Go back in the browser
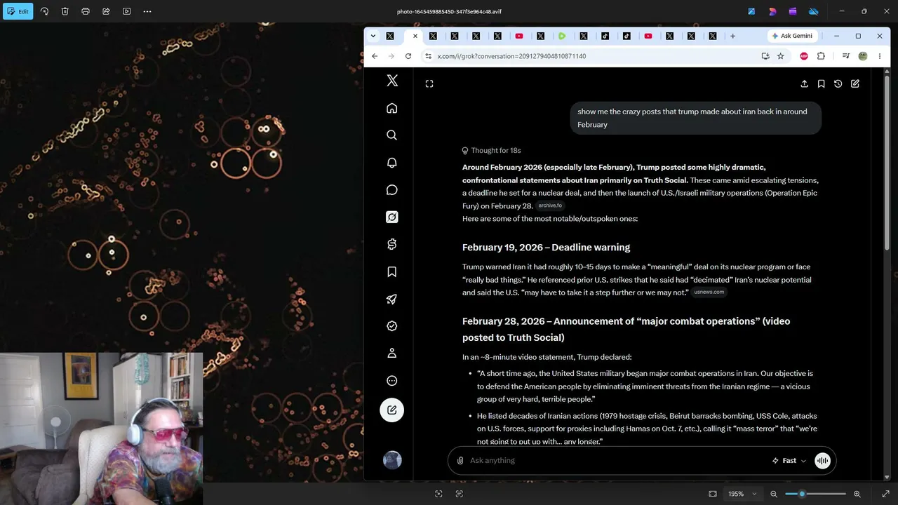The height and width of the screenshot is (505, 898). click(375, 56)
